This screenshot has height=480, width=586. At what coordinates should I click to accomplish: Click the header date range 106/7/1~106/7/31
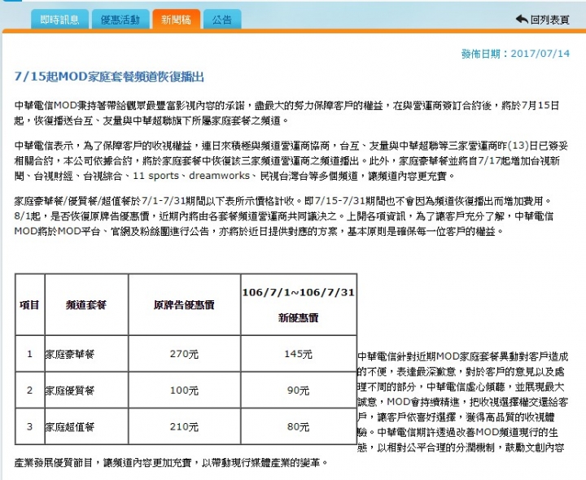click(x=298, y=292)
